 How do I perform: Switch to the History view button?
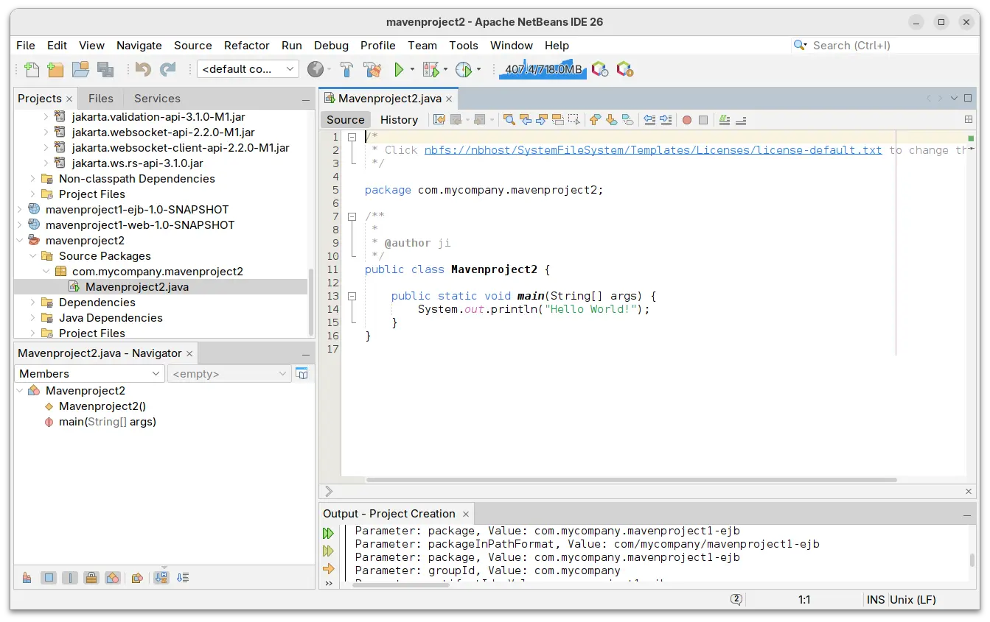pos(399,120)
